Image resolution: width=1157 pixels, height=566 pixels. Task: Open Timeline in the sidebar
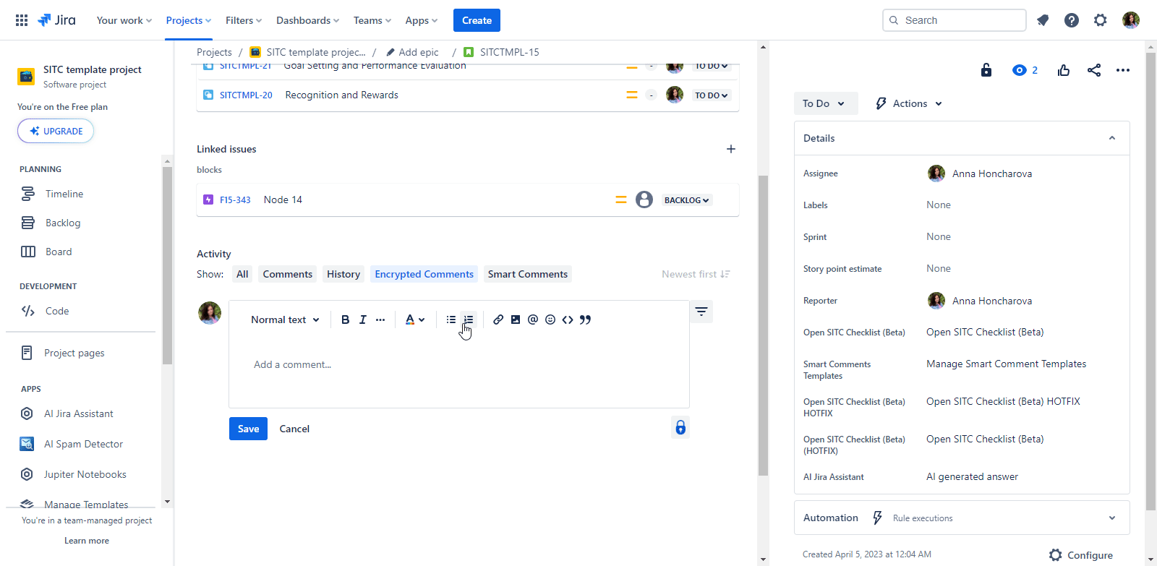point(64,194)
